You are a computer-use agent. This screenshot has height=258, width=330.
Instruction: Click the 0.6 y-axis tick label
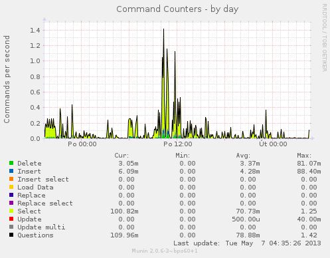(35, 92)
